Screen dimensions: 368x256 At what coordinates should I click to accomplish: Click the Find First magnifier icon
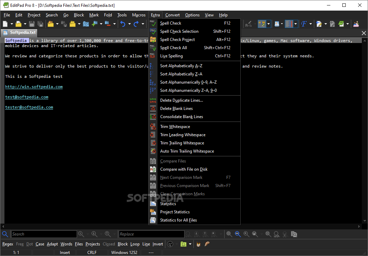(x=81, y=234)
